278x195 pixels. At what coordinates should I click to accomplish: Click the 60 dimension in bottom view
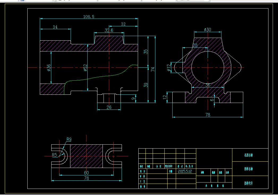pos(86,173)
